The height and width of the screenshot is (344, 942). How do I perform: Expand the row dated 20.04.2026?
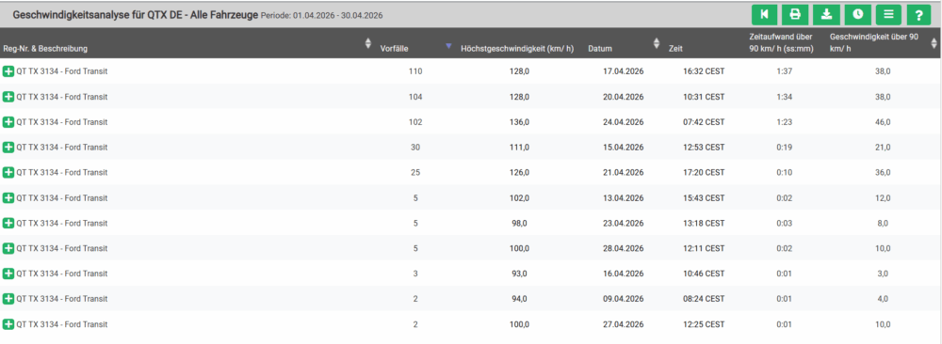point(8,97)
